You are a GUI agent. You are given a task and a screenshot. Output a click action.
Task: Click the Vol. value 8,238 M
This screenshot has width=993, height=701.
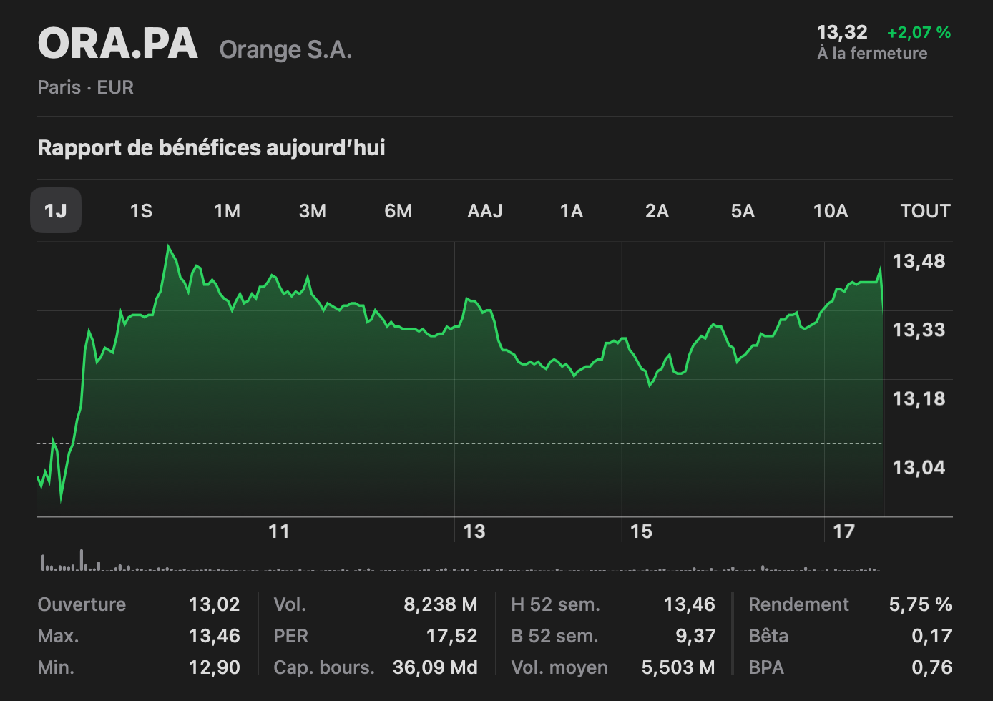click(x=441, y=604)
